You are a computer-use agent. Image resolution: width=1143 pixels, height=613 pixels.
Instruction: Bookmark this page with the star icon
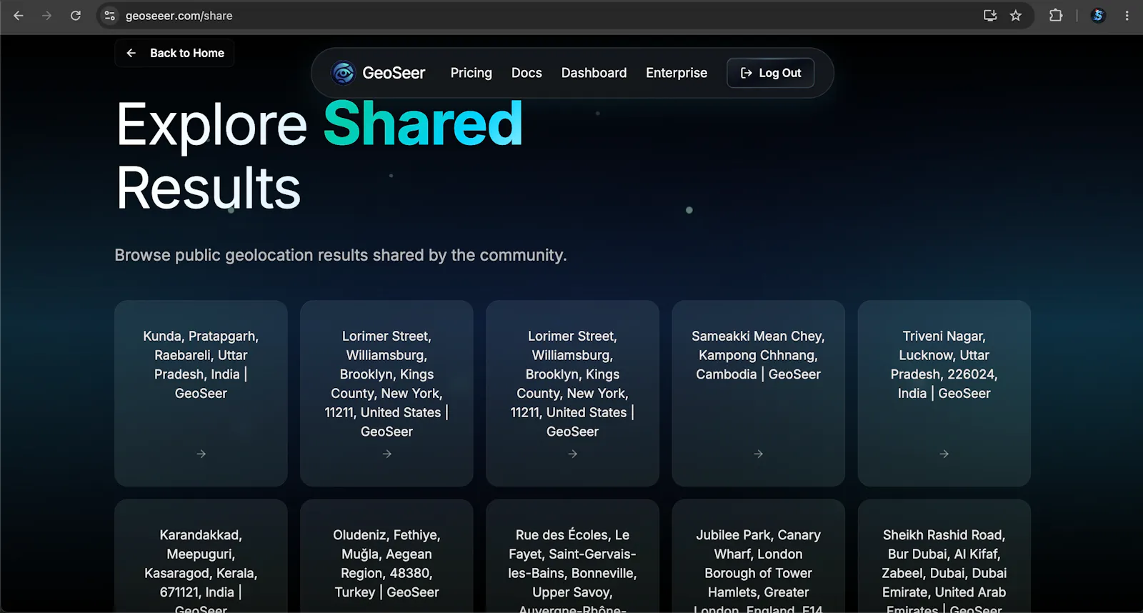pyautogui.click(x=1016, y=16)
